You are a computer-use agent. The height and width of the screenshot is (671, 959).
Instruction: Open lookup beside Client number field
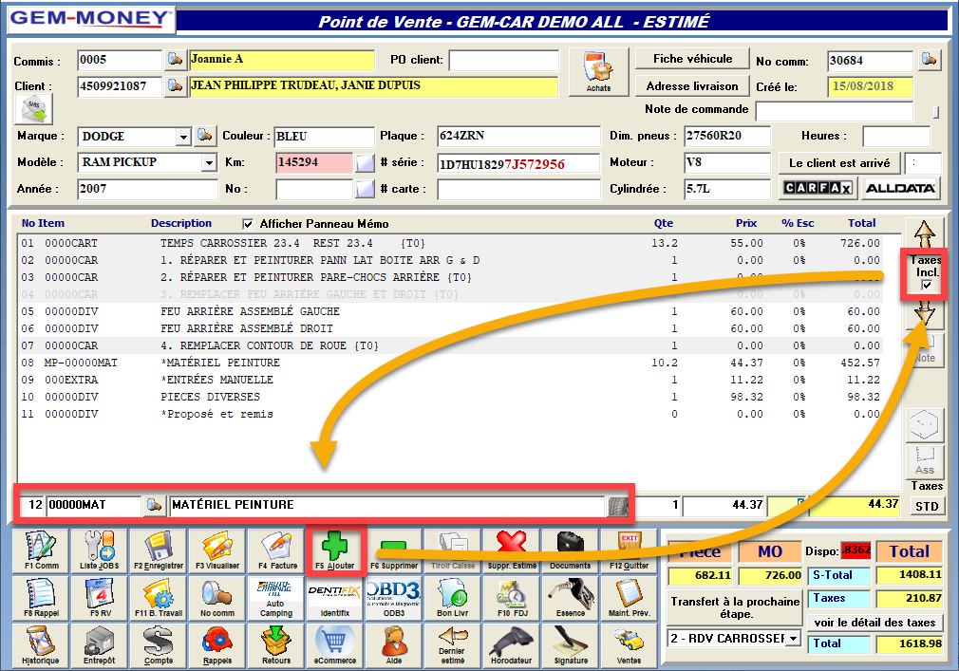(175, 85)
